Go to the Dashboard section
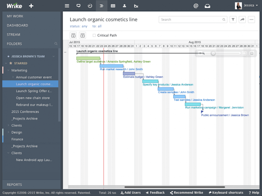Image resolution: width=262 pixels, height=196 pixels. (x=17, y=25)
